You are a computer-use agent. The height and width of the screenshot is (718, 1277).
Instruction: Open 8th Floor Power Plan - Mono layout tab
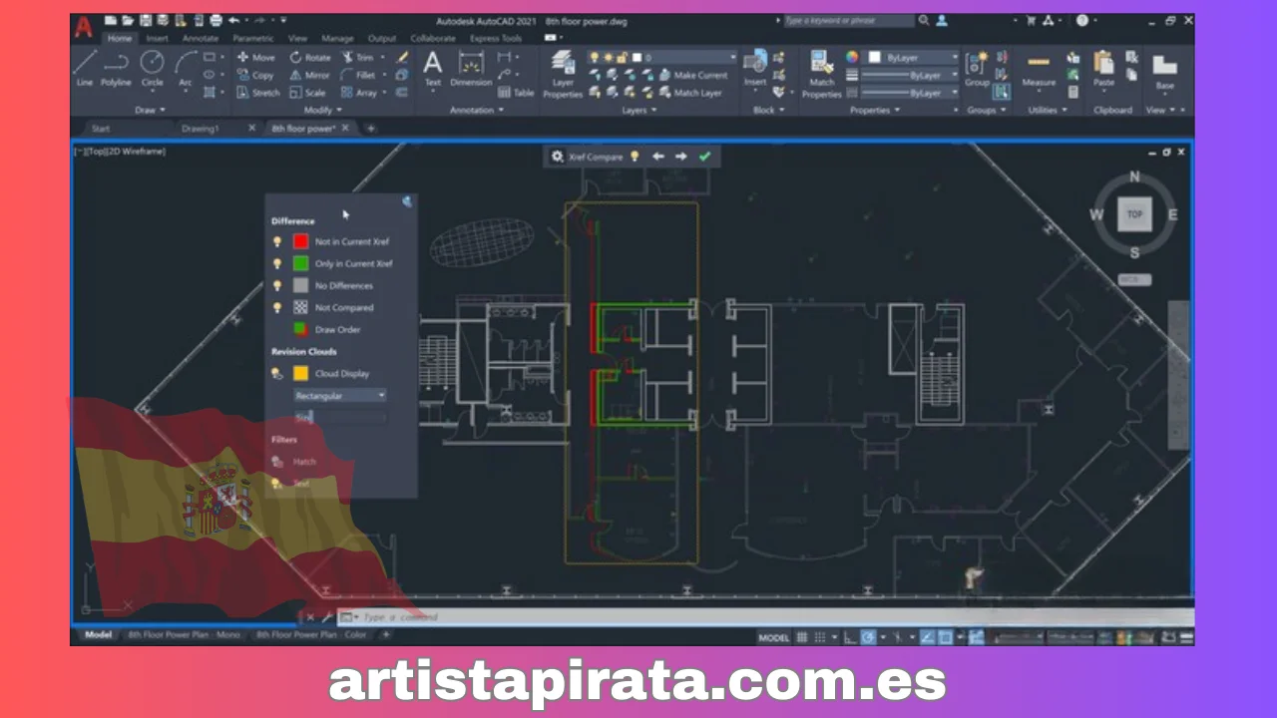185,634
